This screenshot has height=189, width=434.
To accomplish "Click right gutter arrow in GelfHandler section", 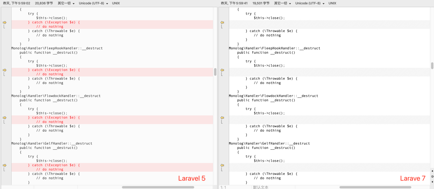I will tap(222, 165).
